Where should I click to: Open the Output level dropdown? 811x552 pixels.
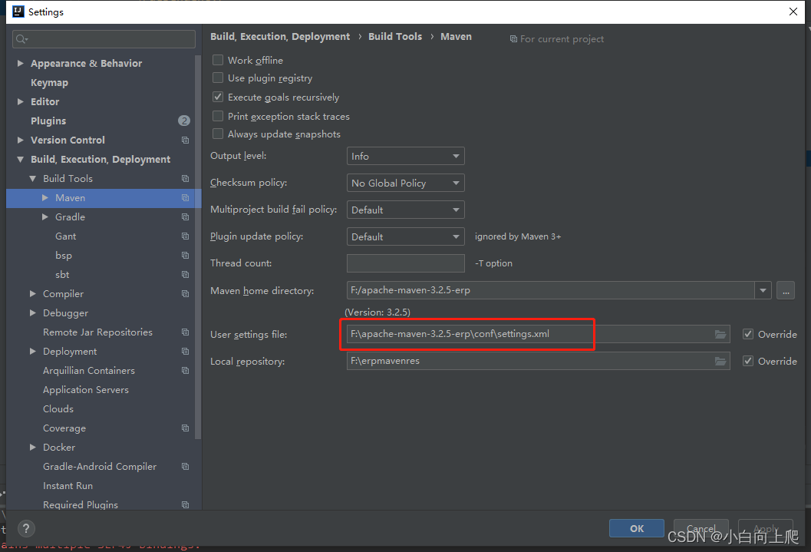click(405, 156)
